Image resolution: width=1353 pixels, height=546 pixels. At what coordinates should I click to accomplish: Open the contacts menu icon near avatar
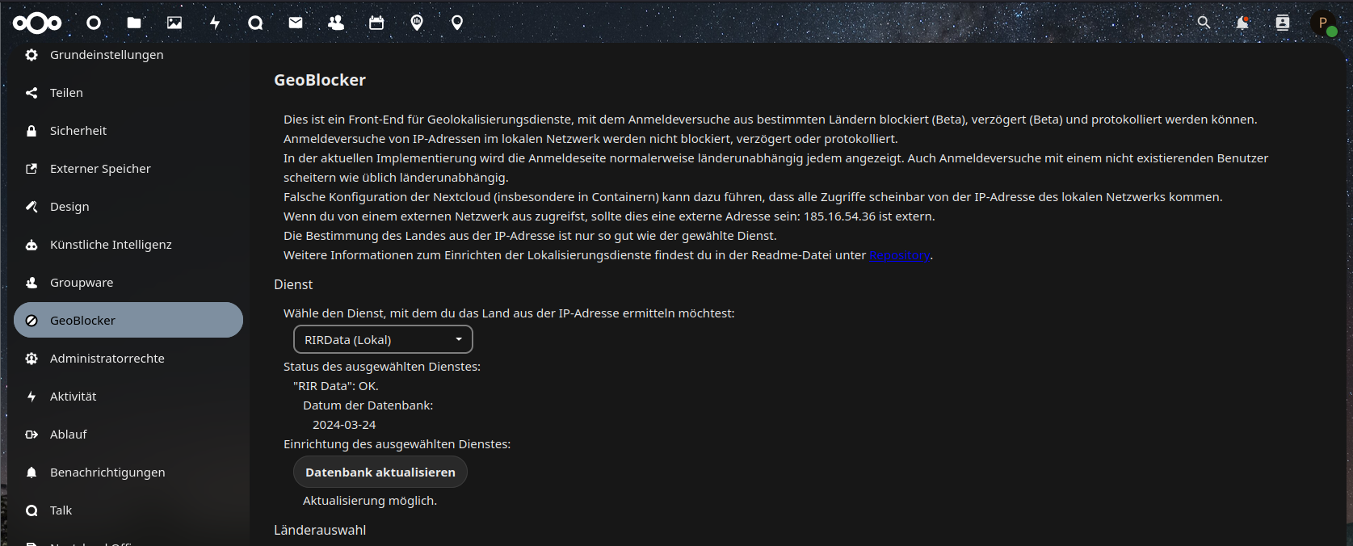click(1283, 23)
